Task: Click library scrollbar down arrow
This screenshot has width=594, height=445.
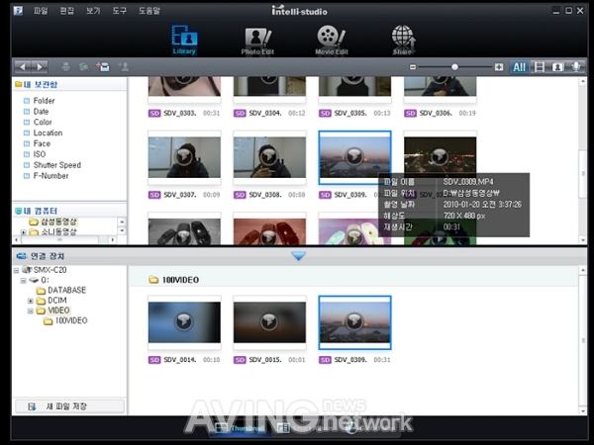Action: coord(583,240)
